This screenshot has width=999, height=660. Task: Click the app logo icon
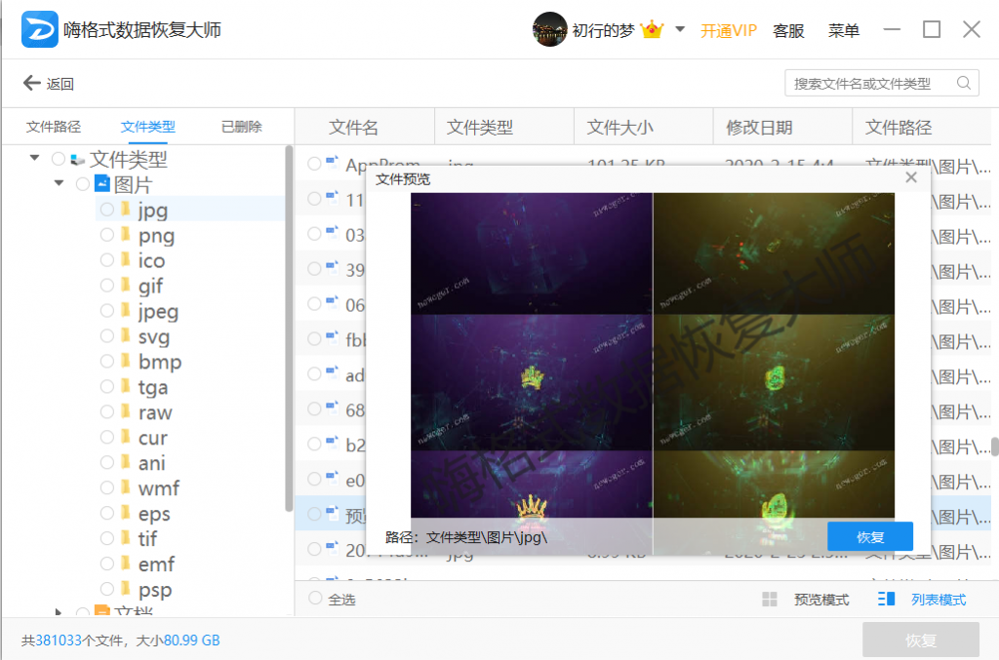pos(39,29)
